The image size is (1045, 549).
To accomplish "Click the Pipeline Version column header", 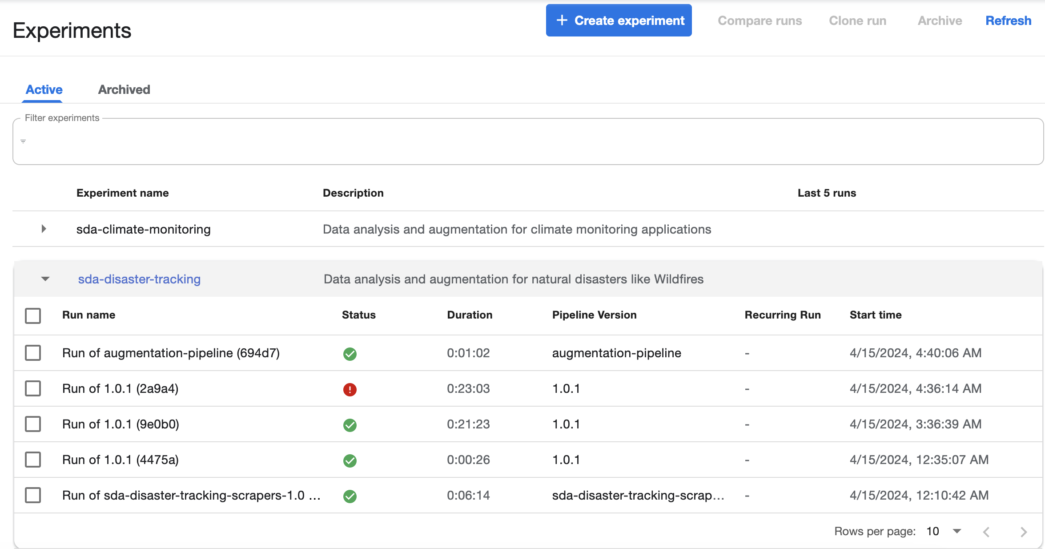I will (x=594, y=315).
